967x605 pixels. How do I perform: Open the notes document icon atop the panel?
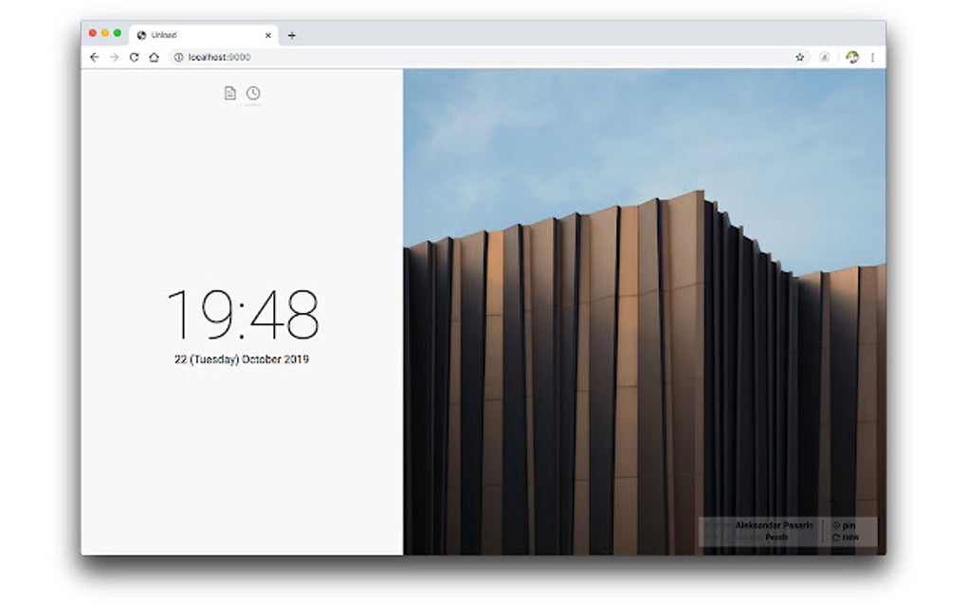[230, 94]
